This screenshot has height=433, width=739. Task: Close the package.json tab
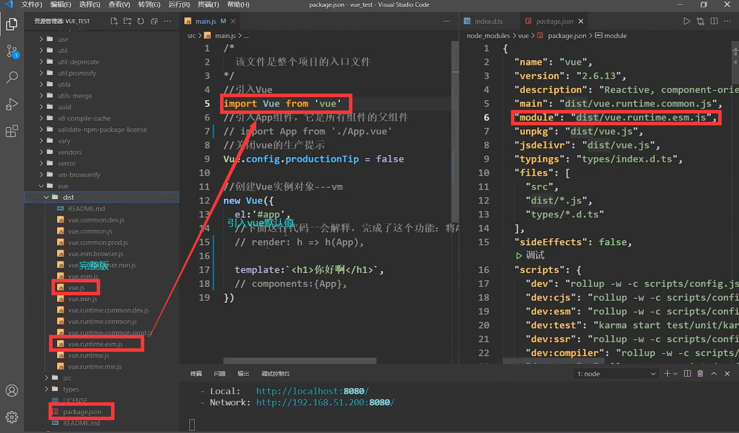(581, 21)
